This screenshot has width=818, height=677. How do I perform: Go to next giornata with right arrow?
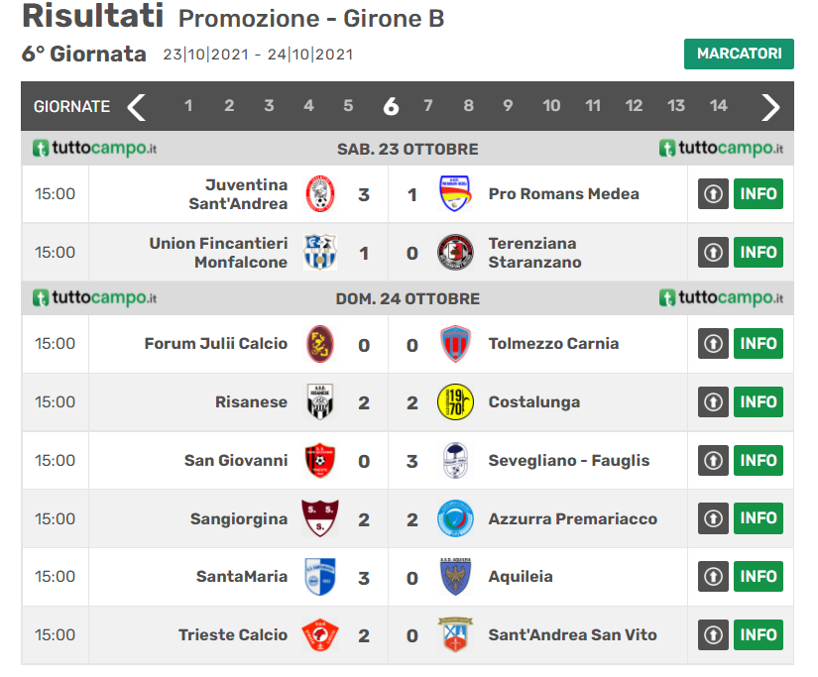770,106
